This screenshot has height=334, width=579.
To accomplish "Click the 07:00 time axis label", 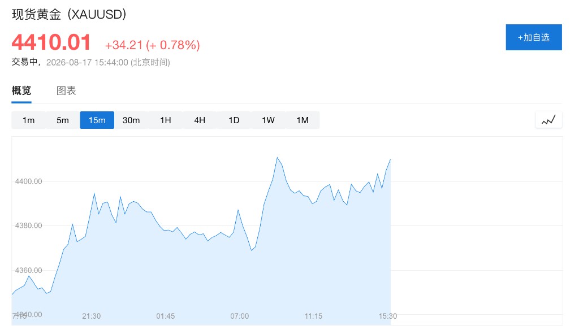I will pyautogui.click(x=240, y=316).
